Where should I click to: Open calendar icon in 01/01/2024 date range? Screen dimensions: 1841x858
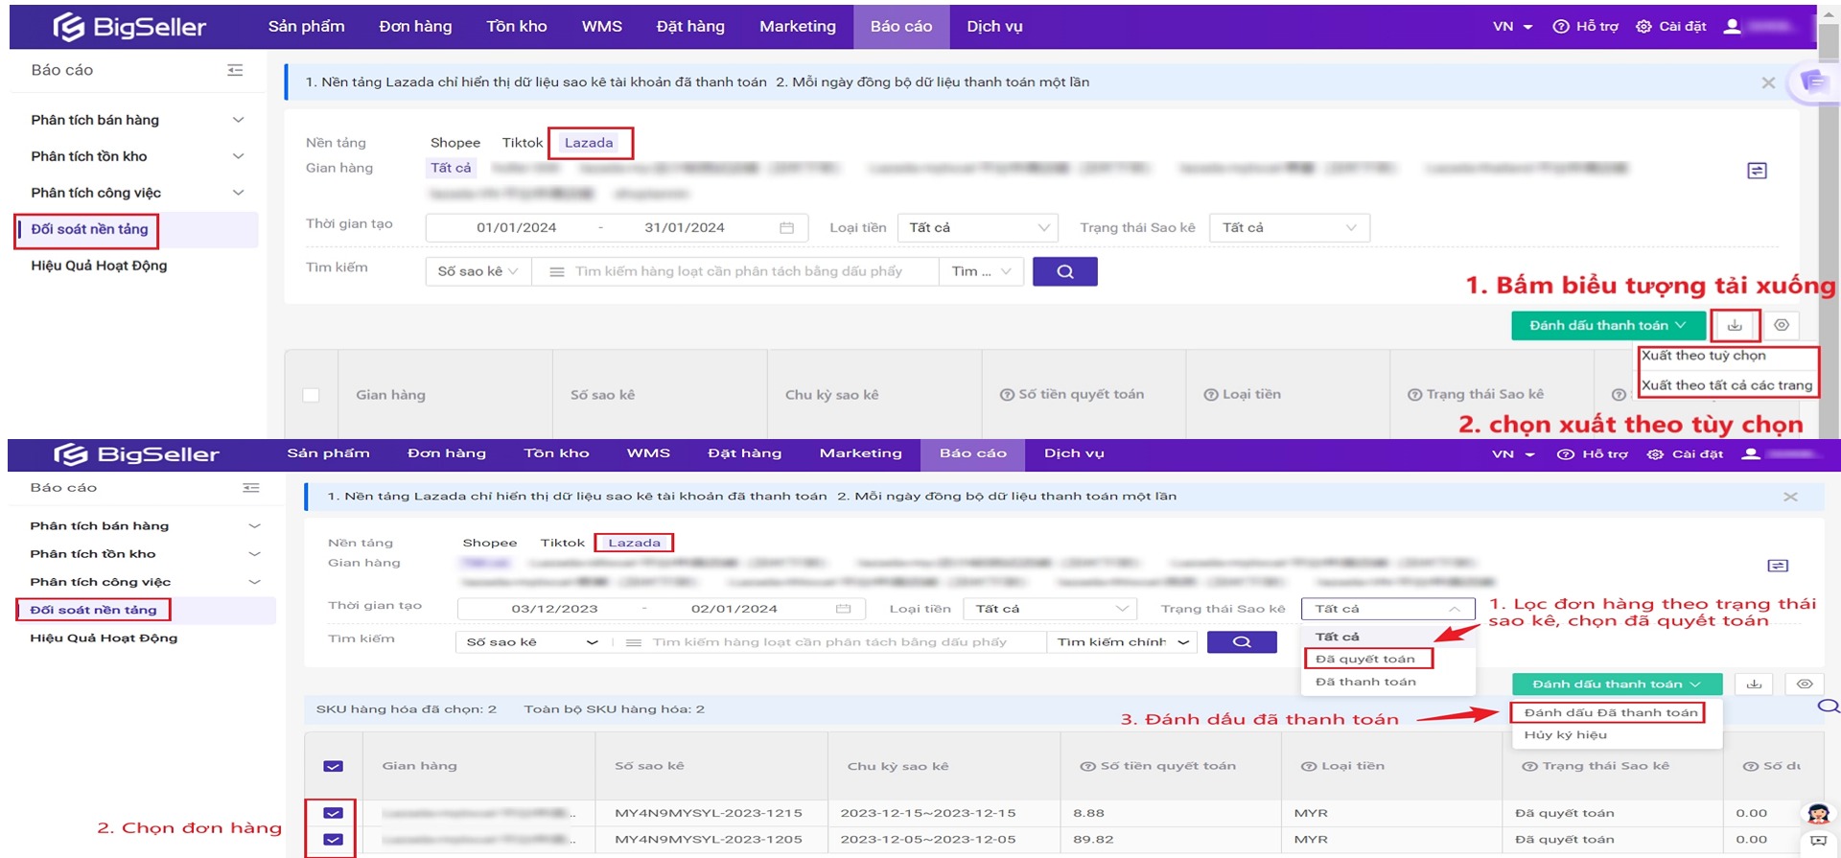[x=786, y=228]
